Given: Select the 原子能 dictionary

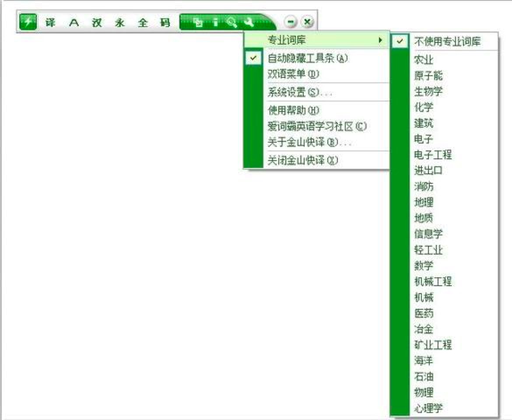Looking at the screenshot, I should pos(444,76).
